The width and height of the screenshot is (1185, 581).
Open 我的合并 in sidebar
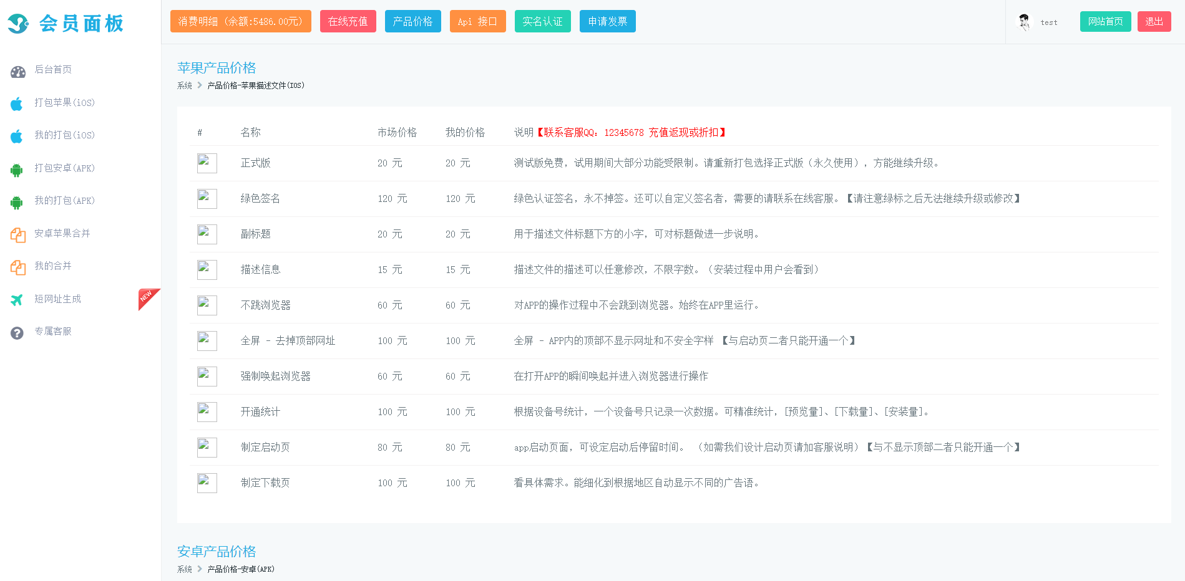pos(53,266)
